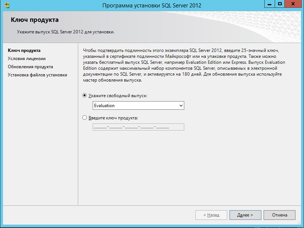Click the 'Далее >' button
This screenshot has width=304, height=228.
click(245, 215)
